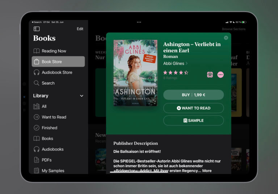Open PDFs collection
The width and height of the screenshot is (278, 194).
[x=58, y=160]
